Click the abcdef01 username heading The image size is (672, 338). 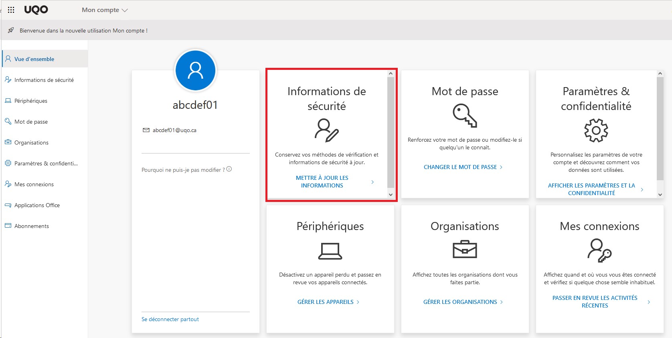click(195, 105)
